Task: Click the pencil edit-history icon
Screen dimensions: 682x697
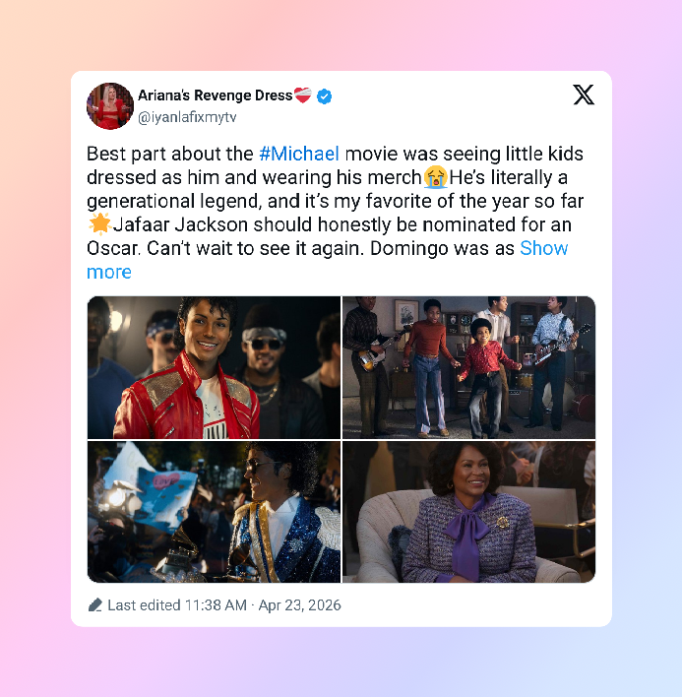Action: coord(95,605)
